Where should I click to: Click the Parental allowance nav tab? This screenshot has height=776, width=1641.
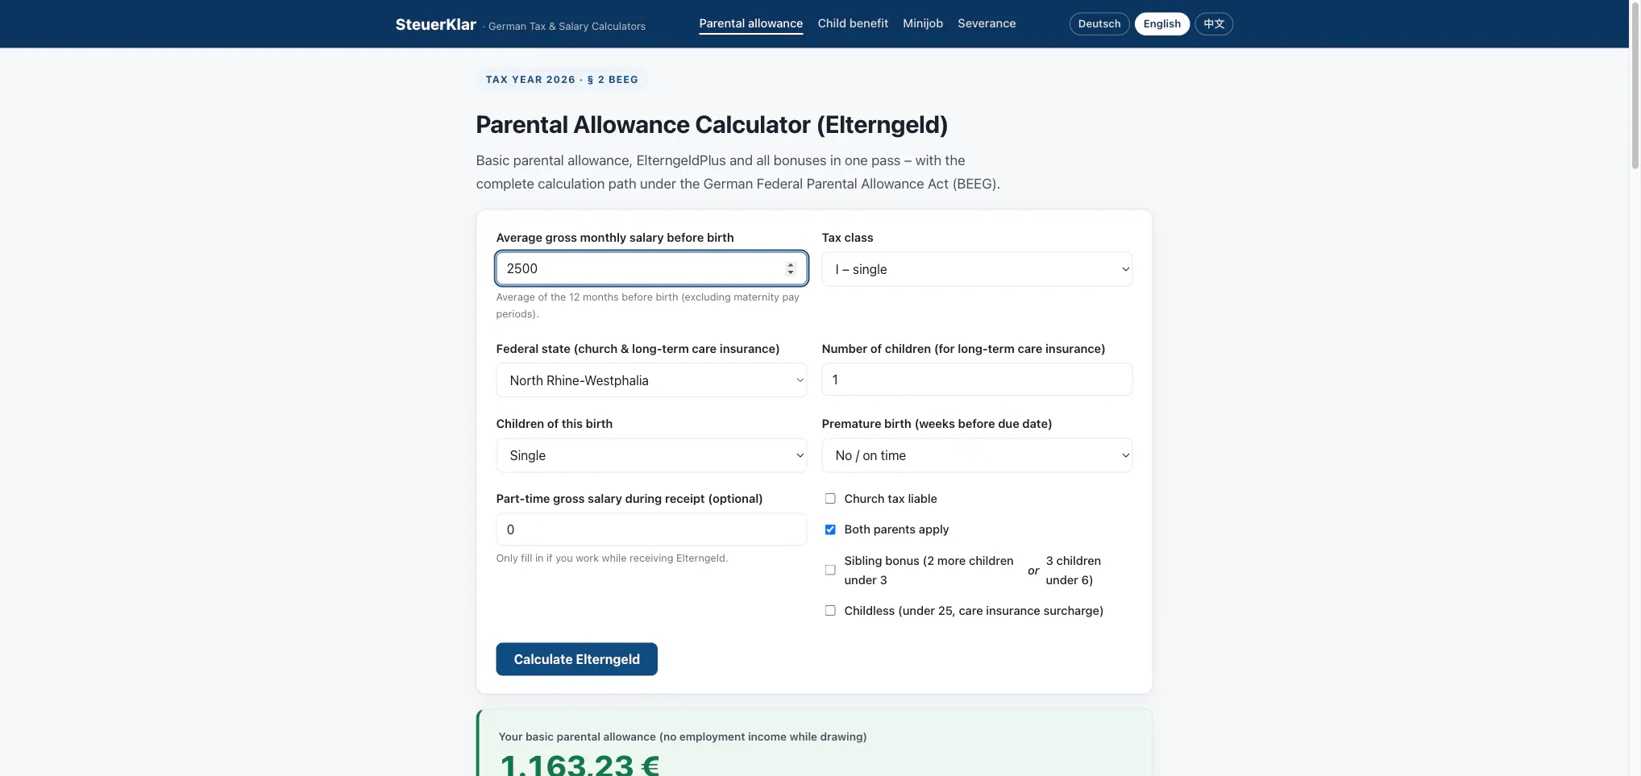(750, 23)
